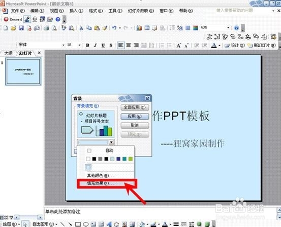281x227 pixels.
Task: Select slide 1 thumbnail in the panel
Action: click(23, 71)
